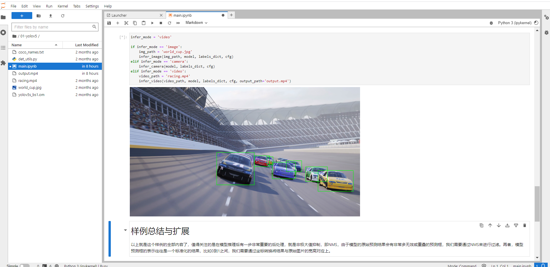
Task: Click the kernel status circle indicator
Action: (x=536, y=23)
